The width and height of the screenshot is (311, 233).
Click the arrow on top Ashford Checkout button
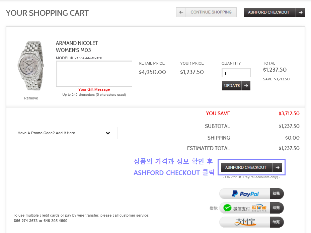pyautogui.click(x=300, y=12)
